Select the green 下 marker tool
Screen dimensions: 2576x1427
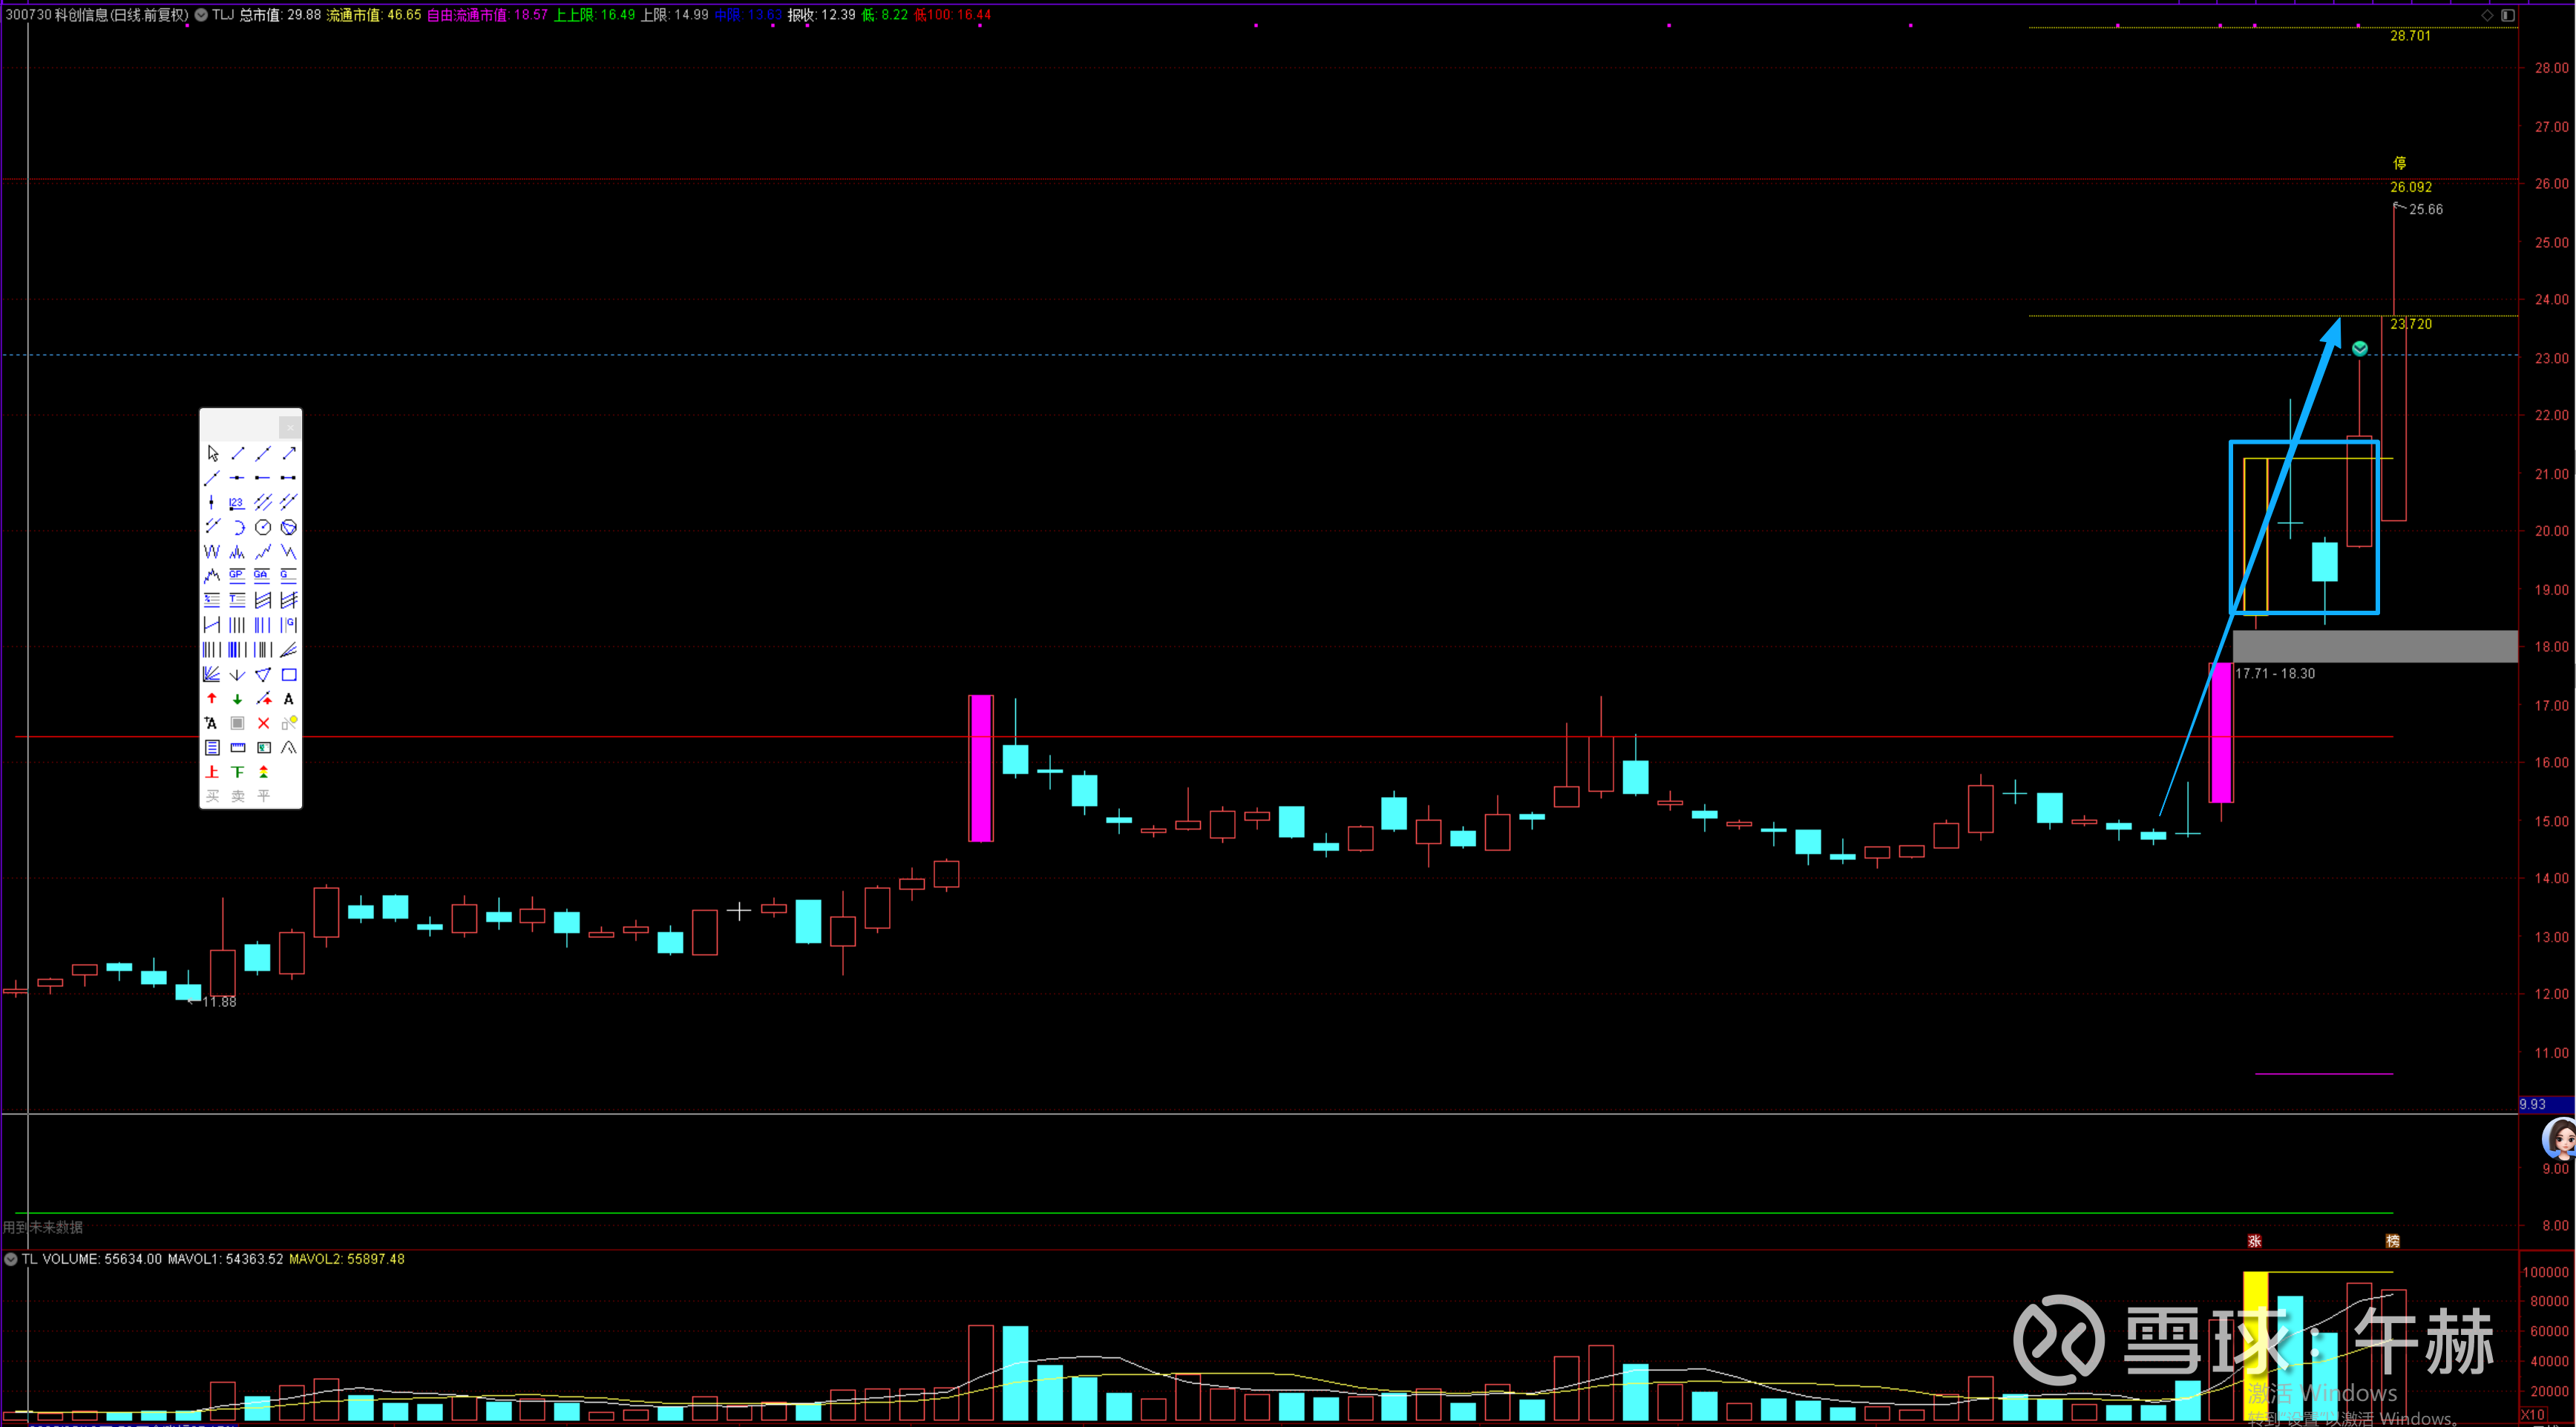pos(237,772)
